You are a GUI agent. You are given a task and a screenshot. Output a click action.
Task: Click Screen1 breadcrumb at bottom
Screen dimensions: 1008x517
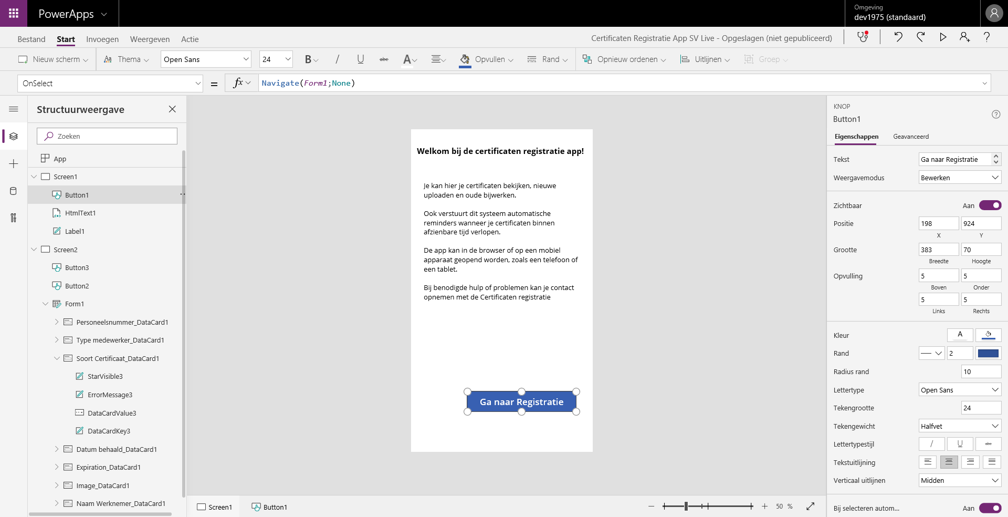point(214,507)
